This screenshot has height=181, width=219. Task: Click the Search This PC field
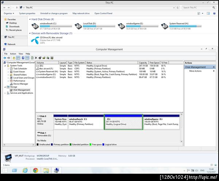pos(197,8)
